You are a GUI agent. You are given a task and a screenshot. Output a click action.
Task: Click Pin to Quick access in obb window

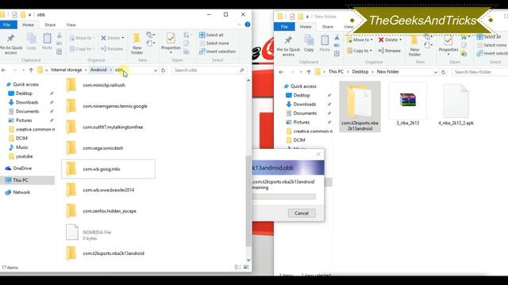click(x=10, y=44)
